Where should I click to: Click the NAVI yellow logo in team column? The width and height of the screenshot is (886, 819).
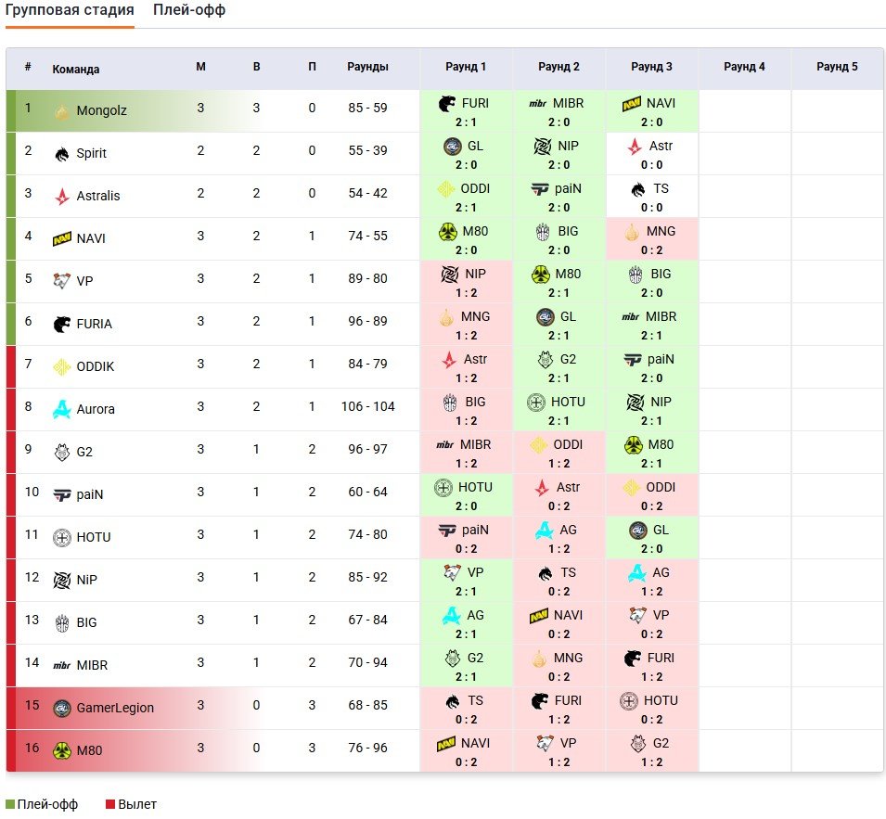62,239
